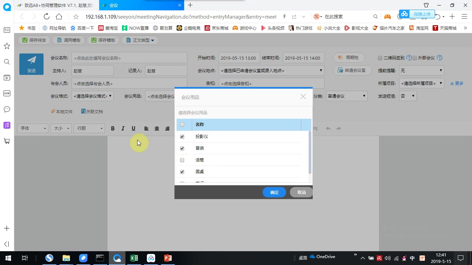Image resolution: width=472 pixels, height=265 pixels.
Task: Toggle the 二维码签到 checkbox
Action: (x=380, y=58)
